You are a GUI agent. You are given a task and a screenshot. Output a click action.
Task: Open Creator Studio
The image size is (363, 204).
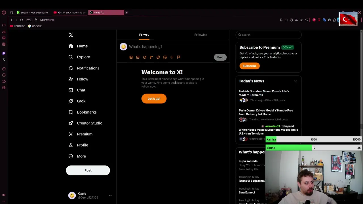click(86, 123)
